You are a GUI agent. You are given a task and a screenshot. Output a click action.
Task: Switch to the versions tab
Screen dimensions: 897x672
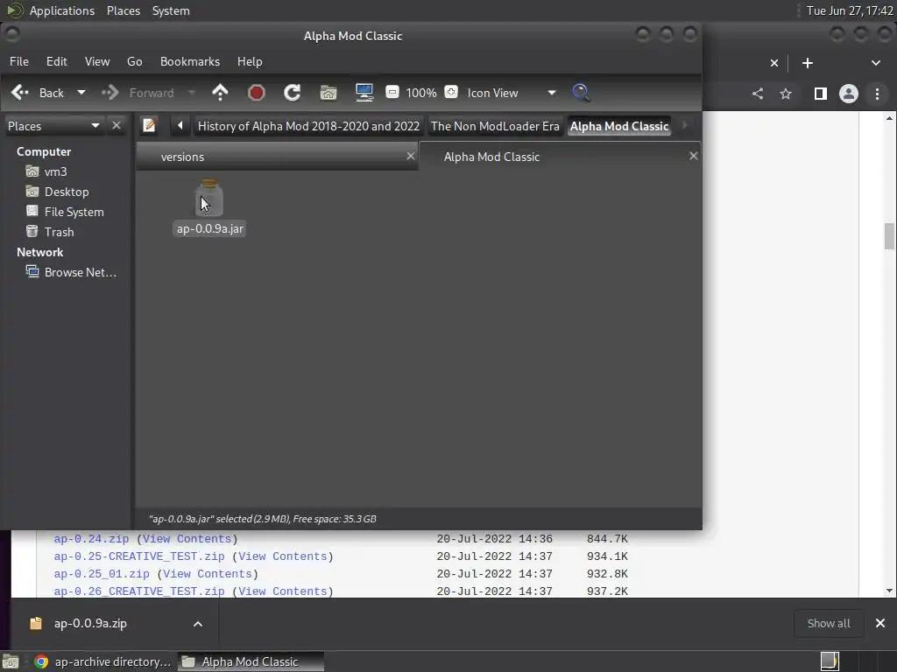[x=277, y=157]
